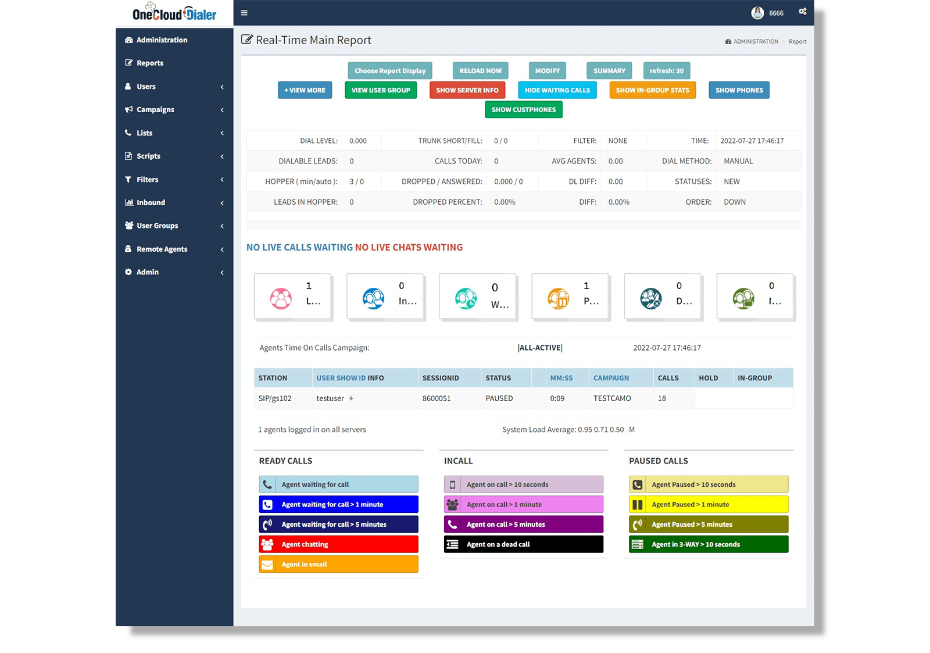Click the plus next to testuser
Viewport: 930px width, 653px height.
[x=351, y=399]
